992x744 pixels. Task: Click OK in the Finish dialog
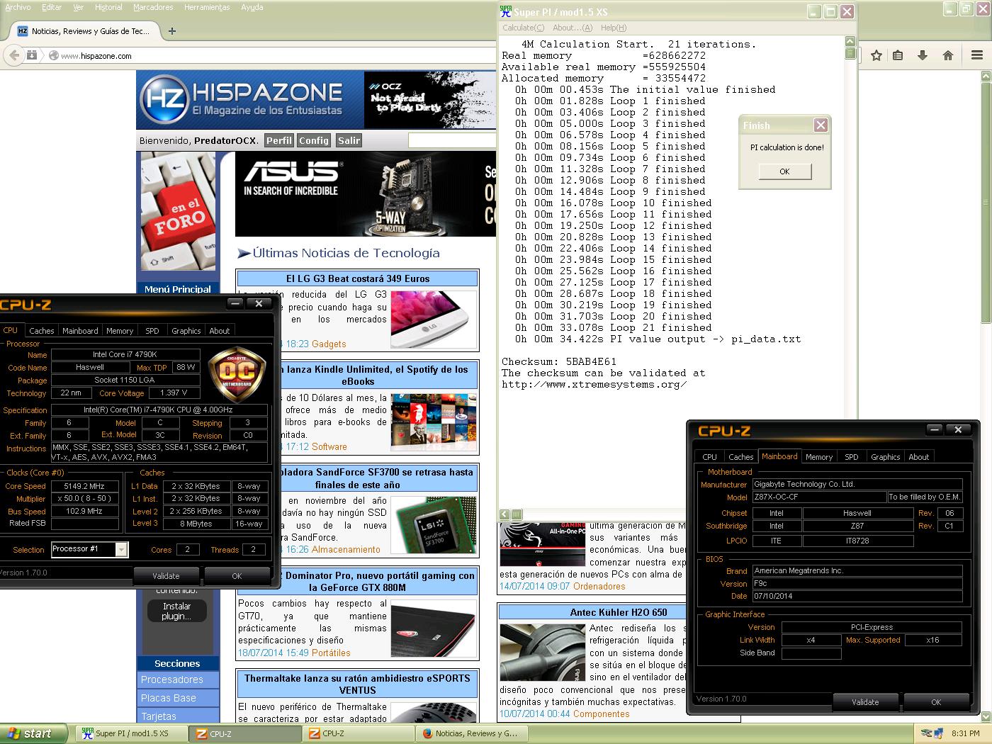[784, 171]
